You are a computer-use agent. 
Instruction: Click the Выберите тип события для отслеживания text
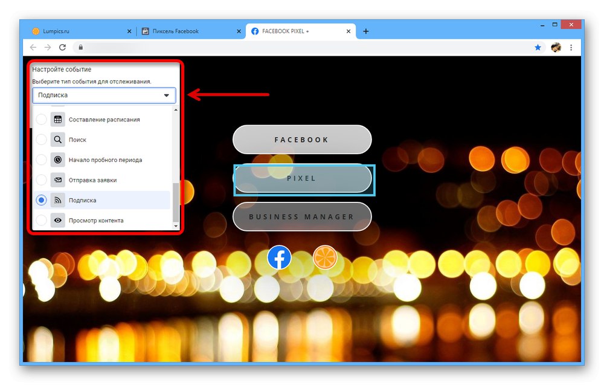(x=92, y=82)
